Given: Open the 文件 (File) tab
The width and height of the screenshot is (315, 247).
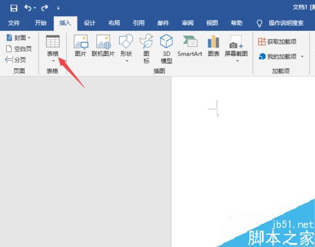Looking at the screenshot, I should (x=14, y=23).
